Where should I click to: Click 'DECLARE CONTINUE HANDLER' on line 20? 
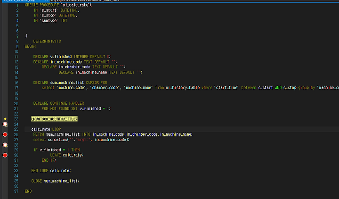click(58, 103)
